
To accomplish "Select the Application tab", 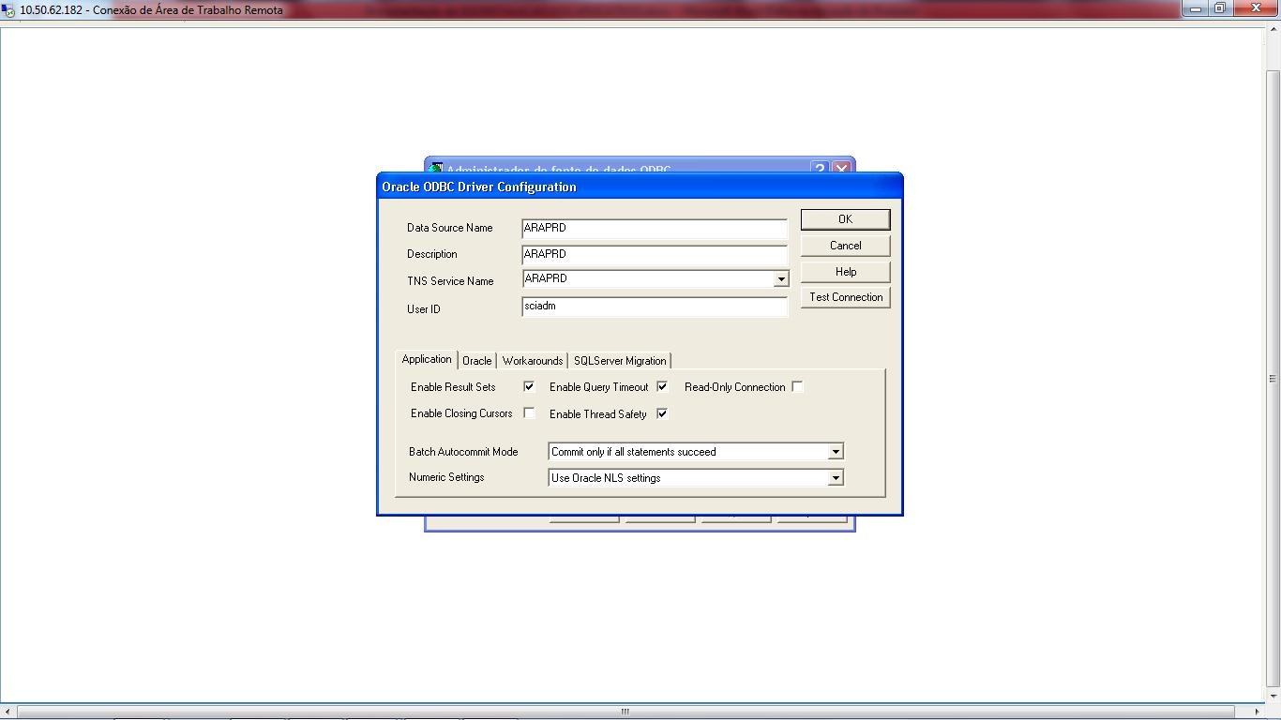I will pos(427,360).
